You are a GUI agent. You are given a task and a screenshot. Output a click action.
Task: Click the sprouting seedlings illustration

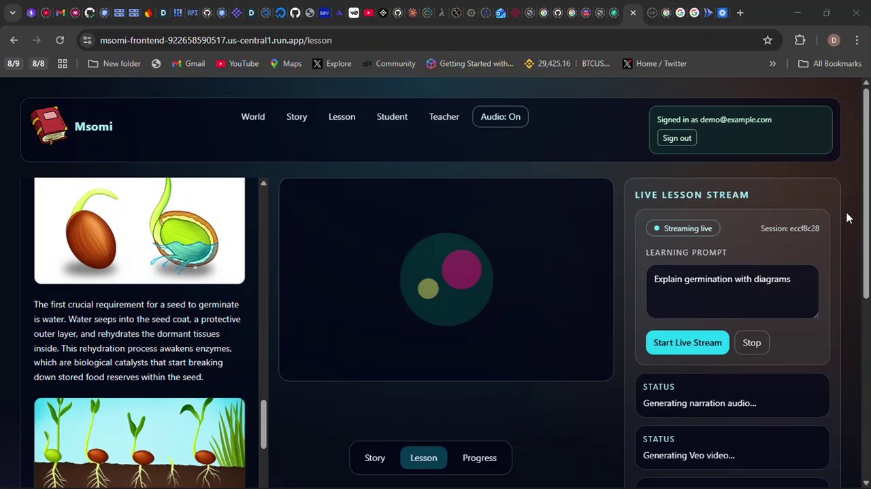click(139, 443)
